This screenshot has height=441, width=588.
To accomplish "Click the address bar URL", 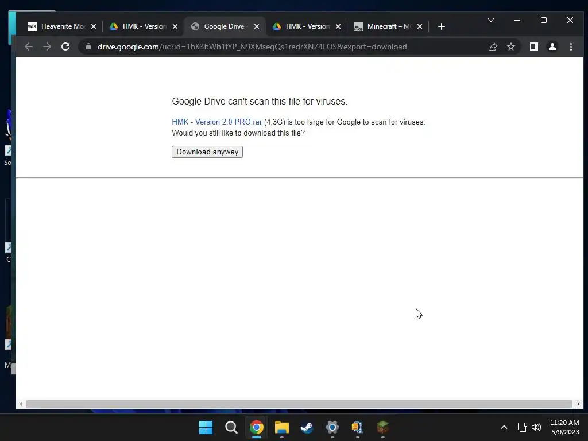I will click(x=252, y=47).
